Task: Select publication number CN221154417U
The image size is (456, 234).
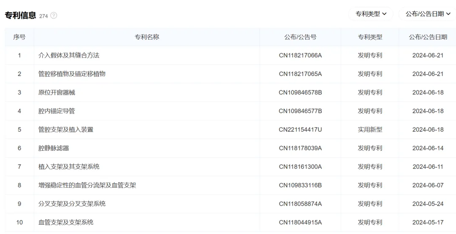Action: (300, 130)
